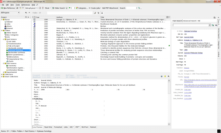221x133 pixels.
Task: Click the column chooser grid icon
Action: (x=167, y=17)
